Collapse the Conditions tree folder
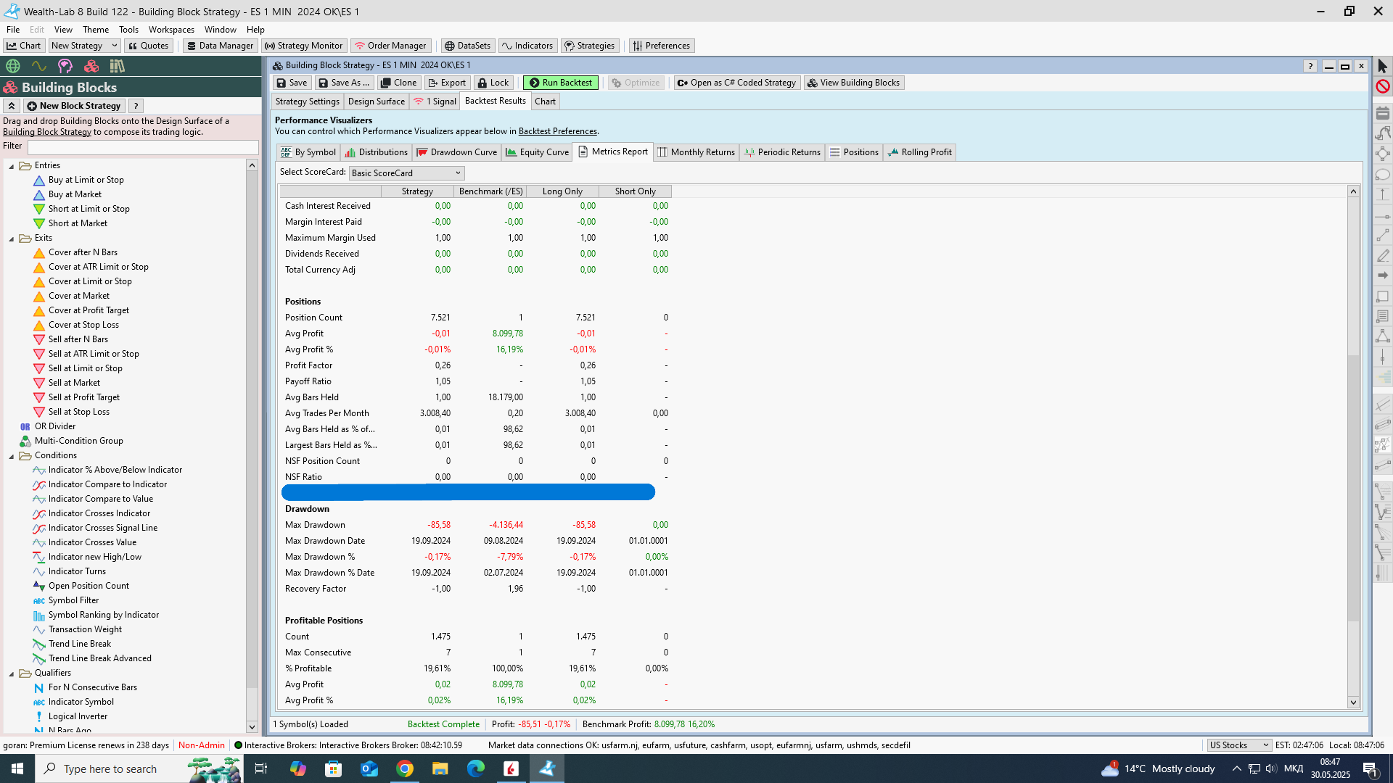 click(12, 456)
